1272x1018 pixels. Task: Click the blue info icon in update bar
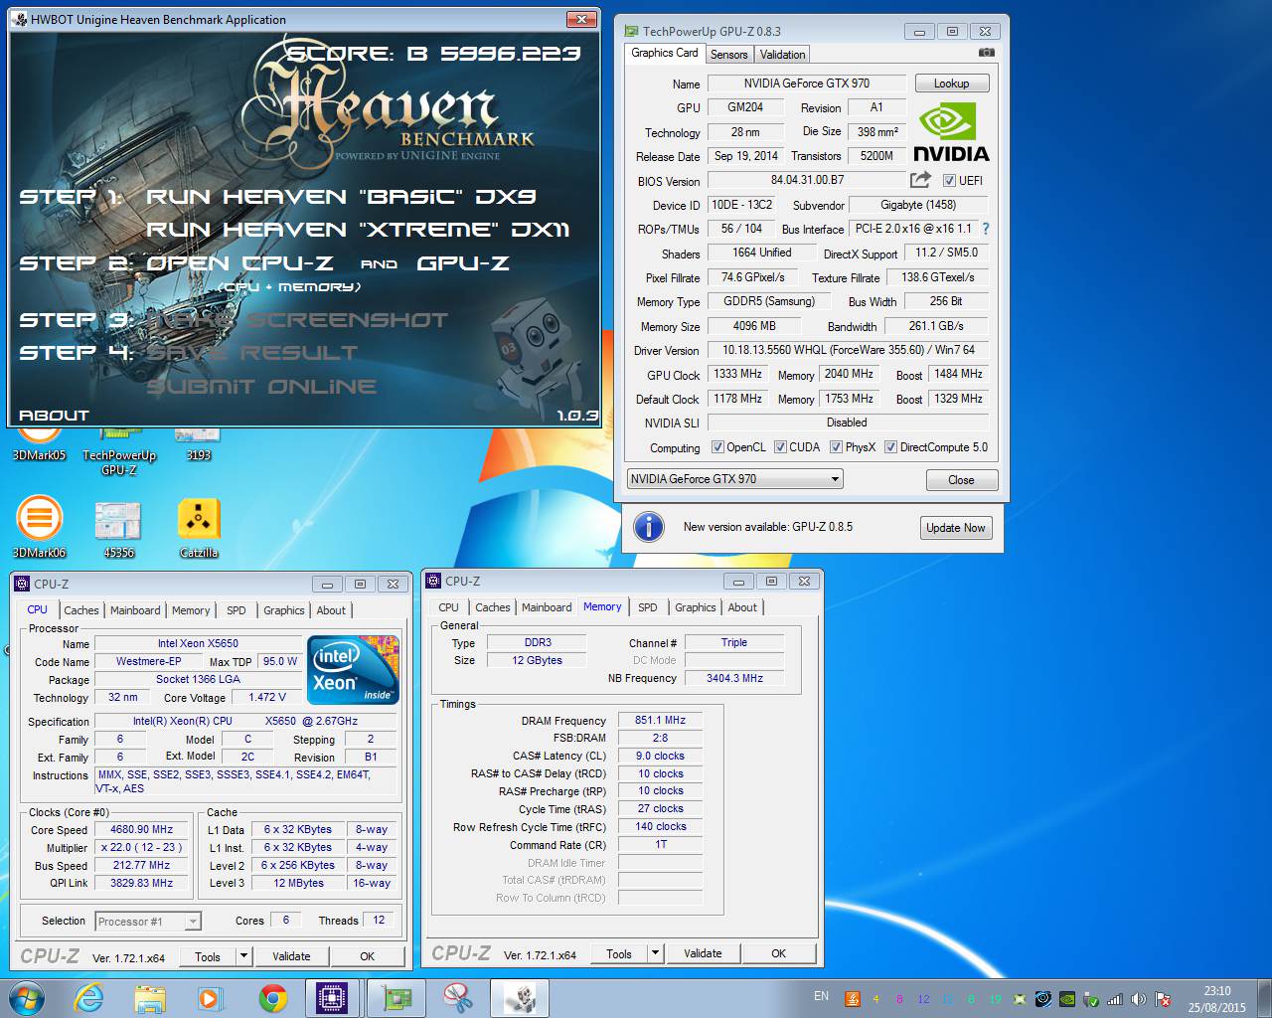tap(648, 527)
